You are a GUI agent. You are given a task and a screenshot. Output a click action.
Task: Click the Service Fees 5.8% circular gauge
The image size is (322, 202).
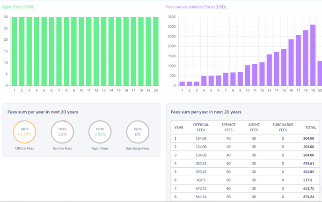(x=62, y=132)
